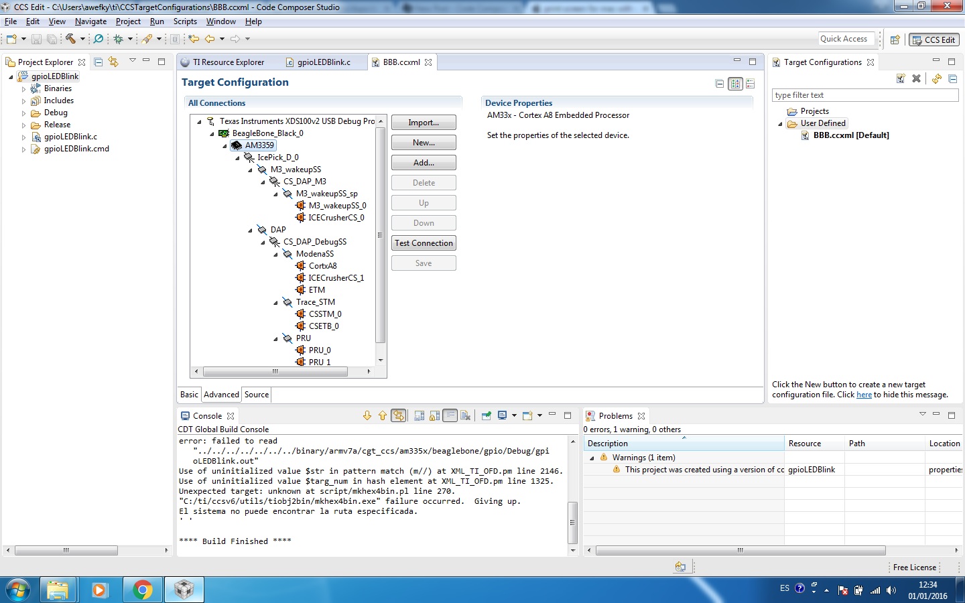Select BBB.ccxml [Default] in Target Configurations
The width and height of the screenshot is (965, 603).
(851, 135)
